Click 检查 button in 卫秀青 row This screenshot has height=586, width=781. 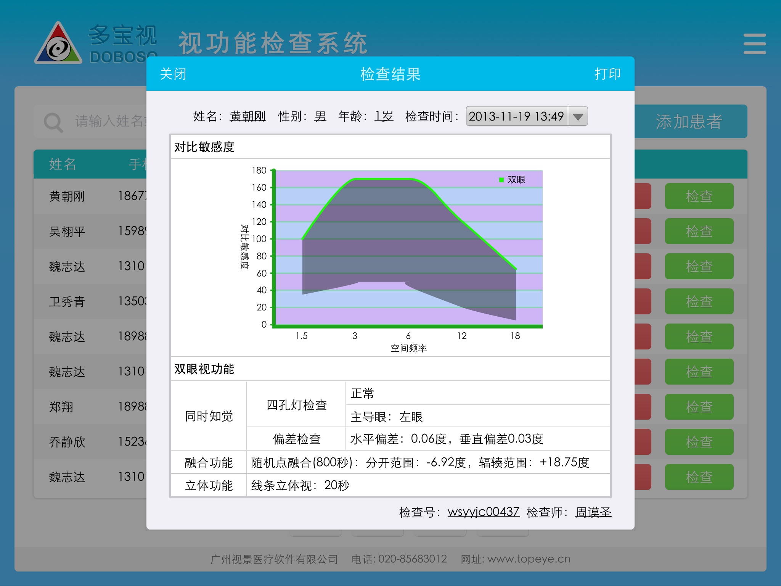coord(699,301)
